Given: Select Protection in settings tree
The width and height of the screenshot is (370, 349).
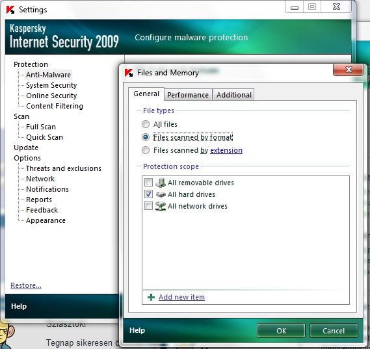Looking at the screenshot, I should pos(31,64).
